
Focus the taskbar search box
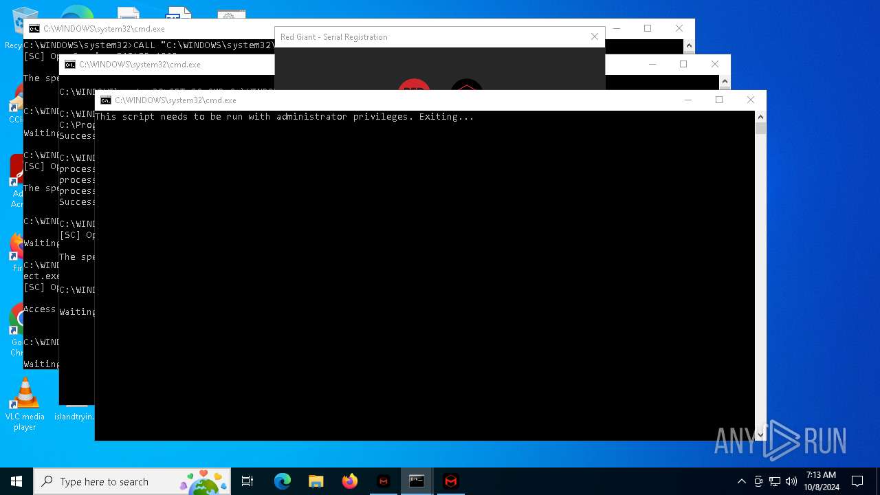coord(132,481)
